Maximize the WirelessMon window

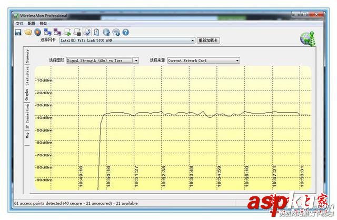pyautogui.click(x=304, y=14)
